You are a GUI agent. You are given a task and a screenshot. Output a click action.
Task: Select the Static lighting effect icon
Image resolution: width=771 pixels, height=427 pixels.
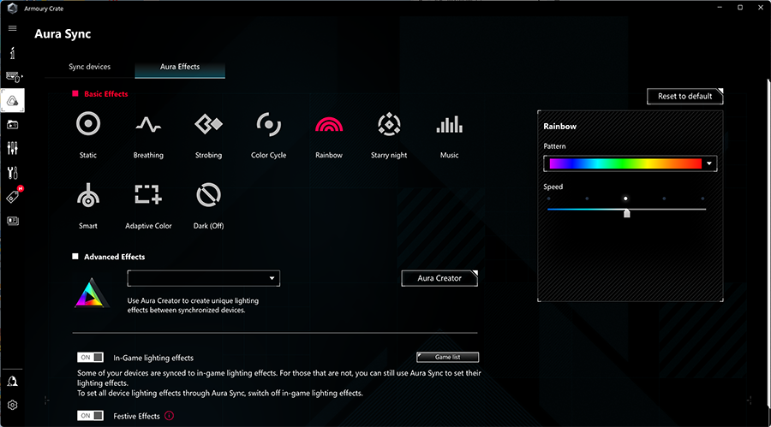coord(88,125)
